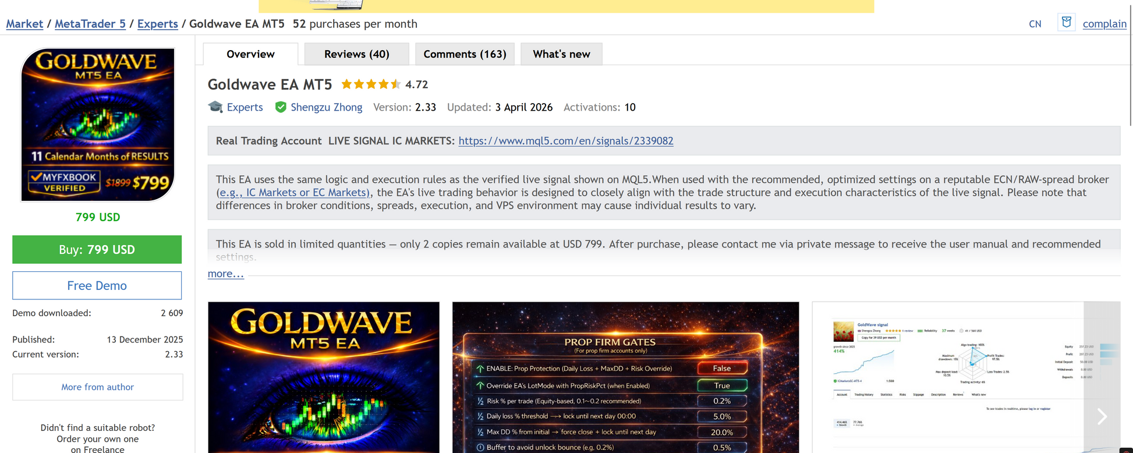Click the next screenshot arrow

[x=1102, y=416]
